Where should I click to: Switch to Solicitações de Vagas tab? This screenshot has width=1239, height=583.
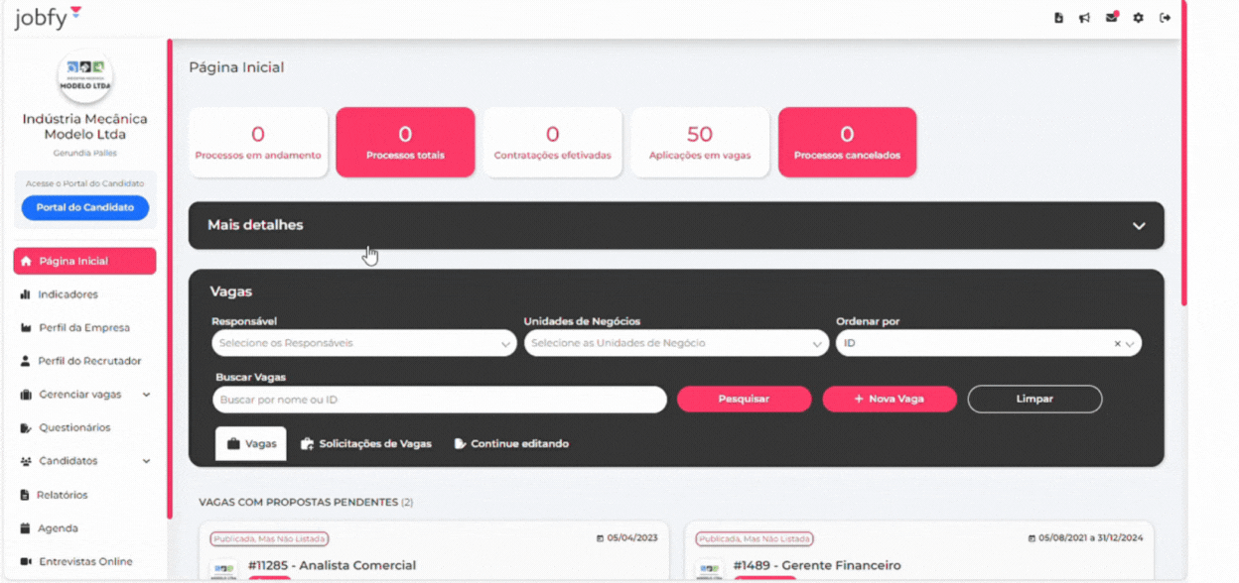[366, 444]
